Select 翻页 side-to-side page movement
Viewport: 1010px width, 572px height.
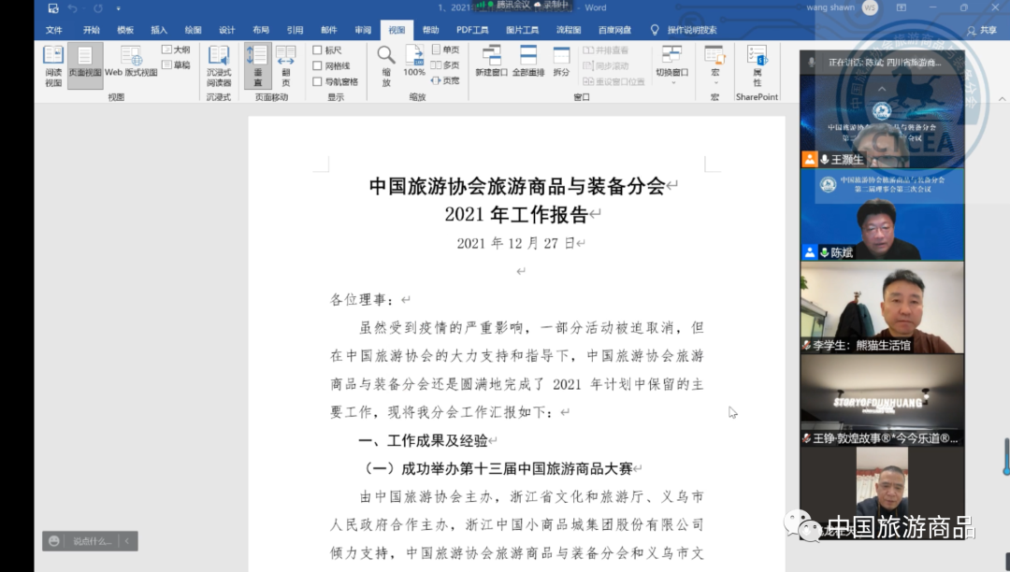[285, 65]
